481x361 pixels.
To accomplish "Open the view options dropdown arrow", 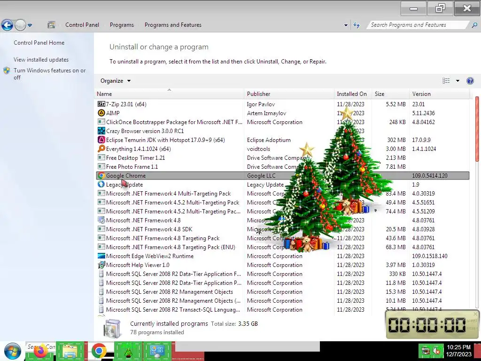I will click(458, 81).
